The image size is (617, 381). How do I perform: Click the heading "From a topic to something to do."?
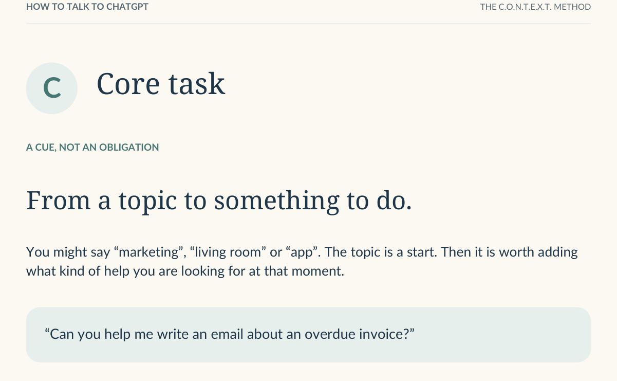pos(219,201)
